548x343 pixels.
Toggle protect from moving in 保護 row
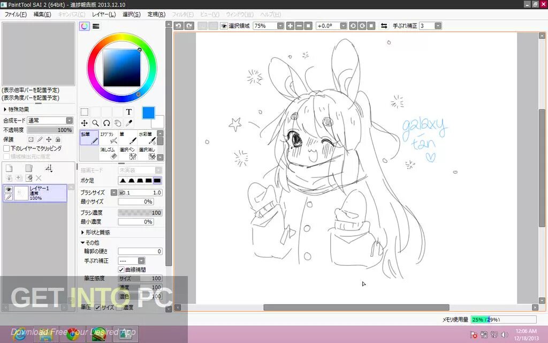[49, 139]
